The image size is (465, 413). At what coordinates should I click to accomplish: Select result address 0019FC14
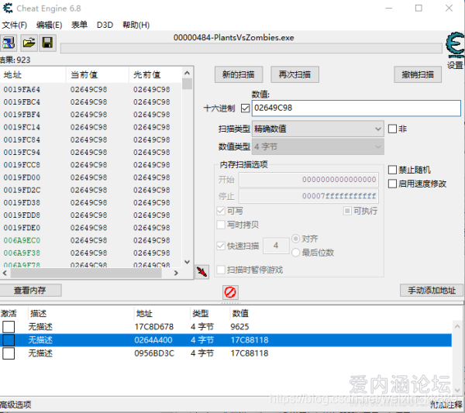[x=22, y=127]
